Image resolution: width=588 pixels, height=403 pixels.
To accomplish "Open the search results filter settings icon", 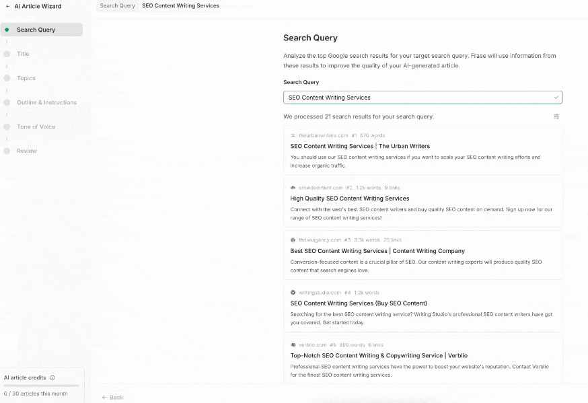I will click(556, 116).
